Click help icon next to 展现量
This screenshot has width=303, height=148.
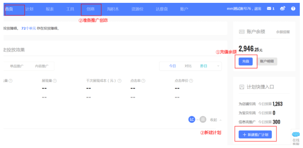tap(55, 81)
